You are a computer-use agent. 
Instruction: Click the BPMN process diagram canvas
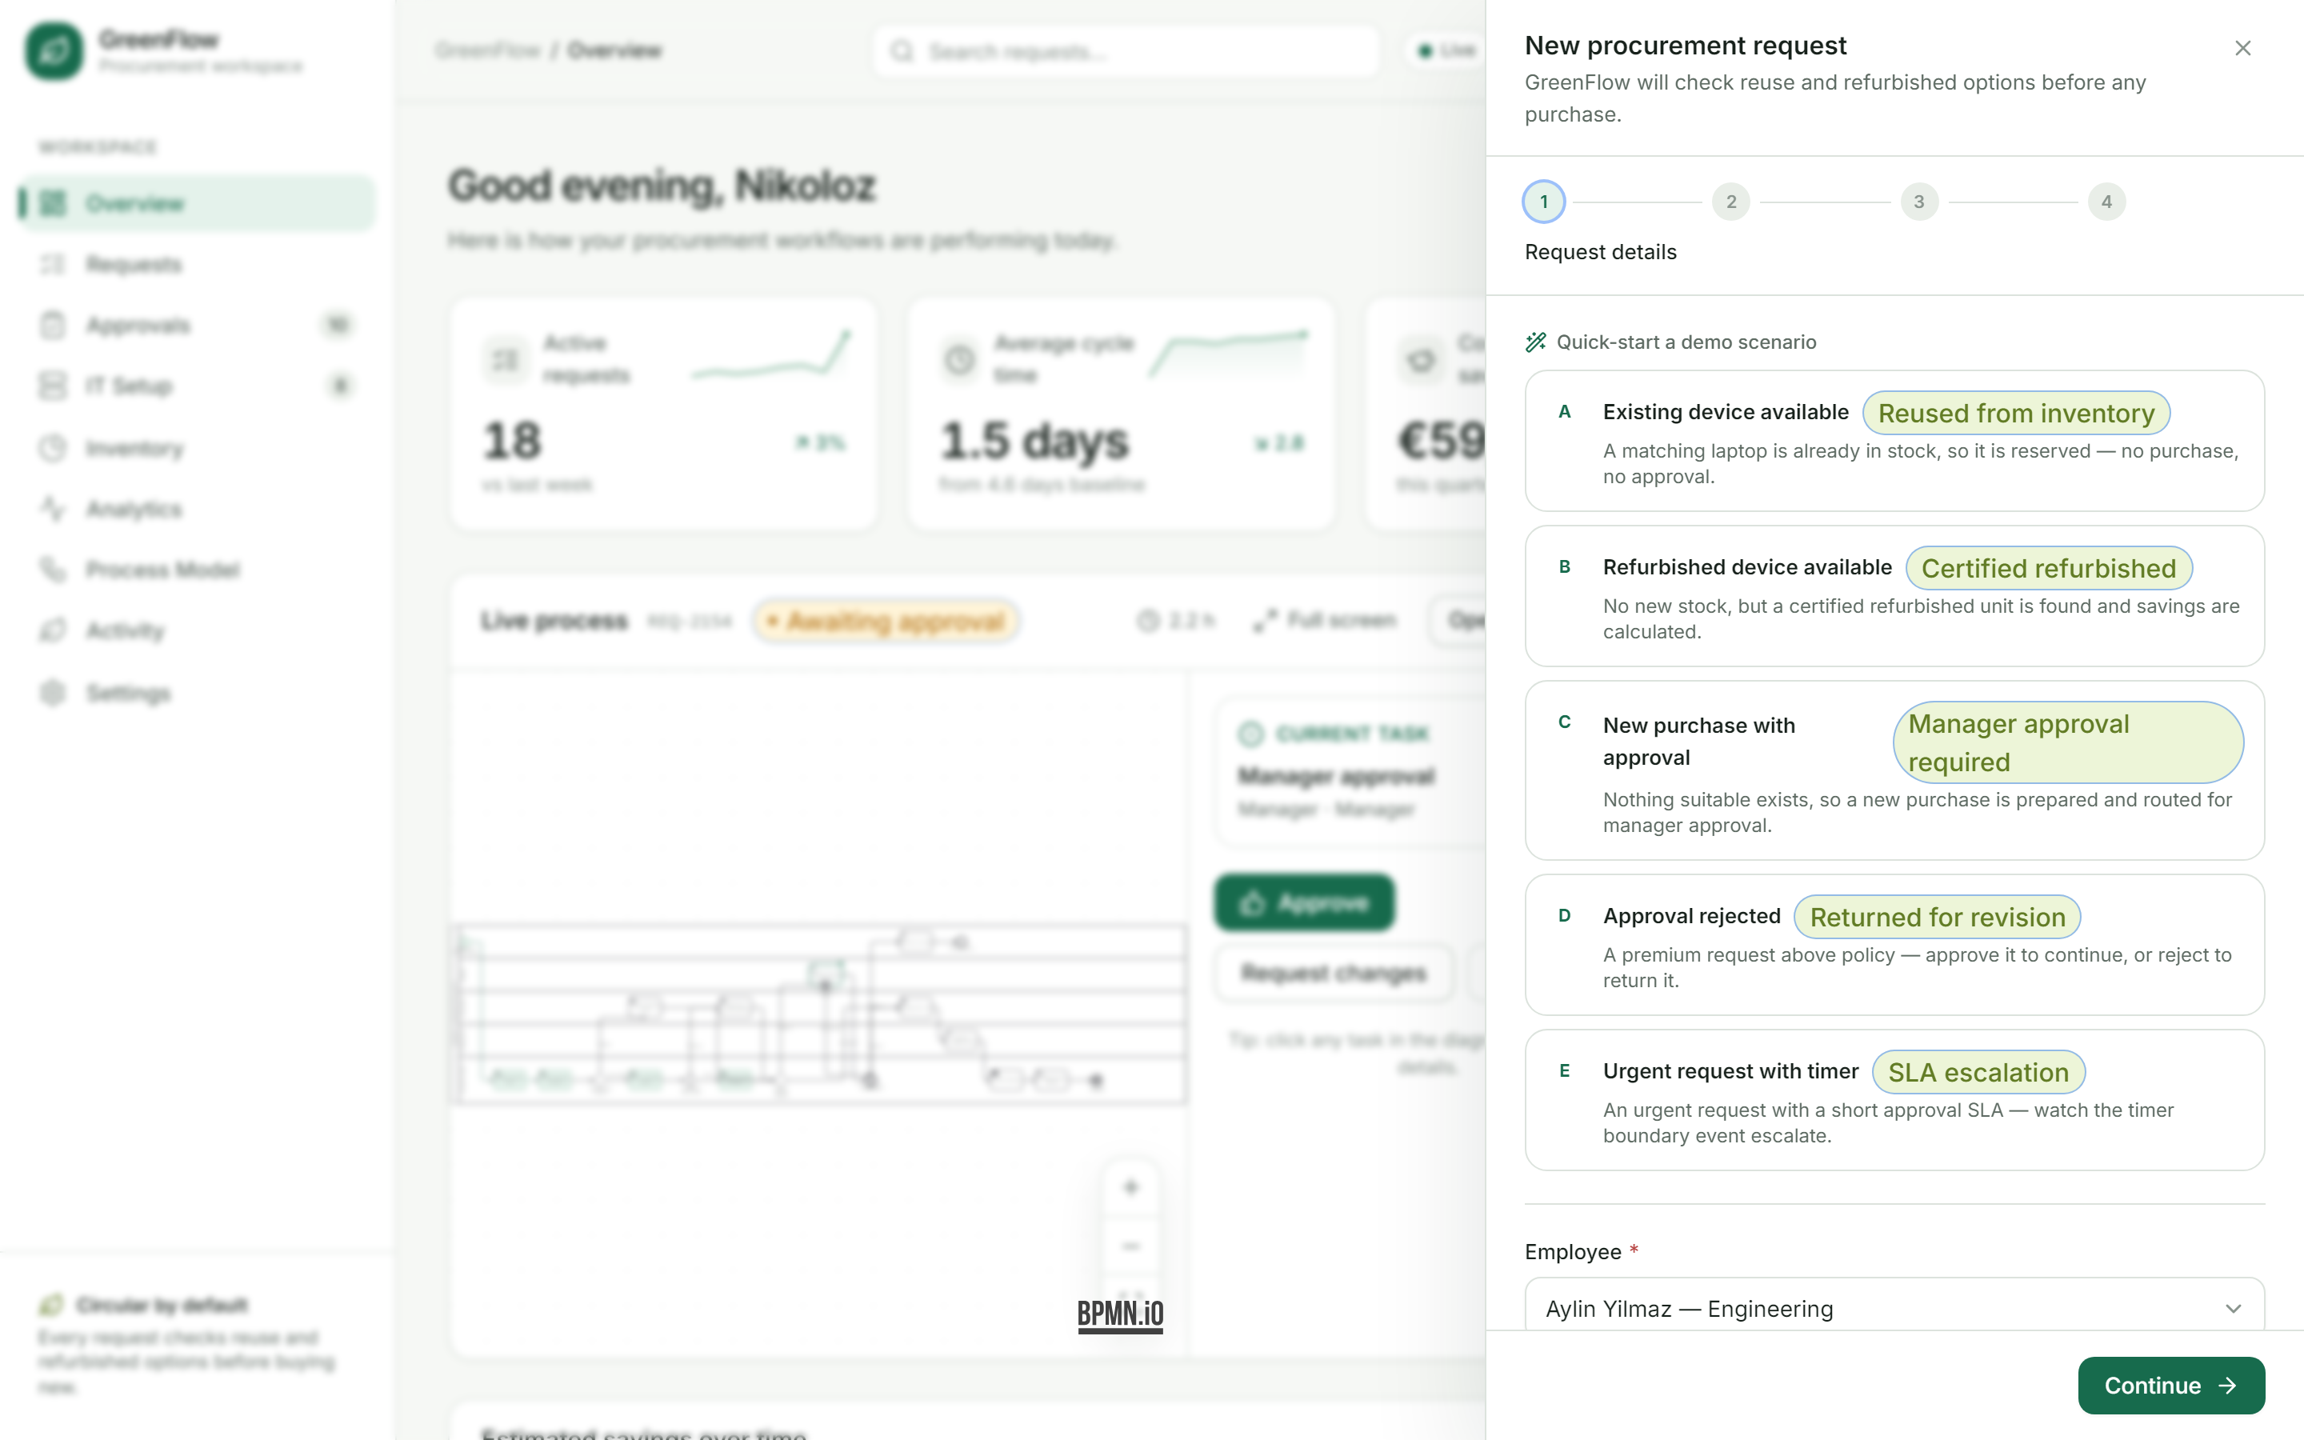(x=818, y=1014)
